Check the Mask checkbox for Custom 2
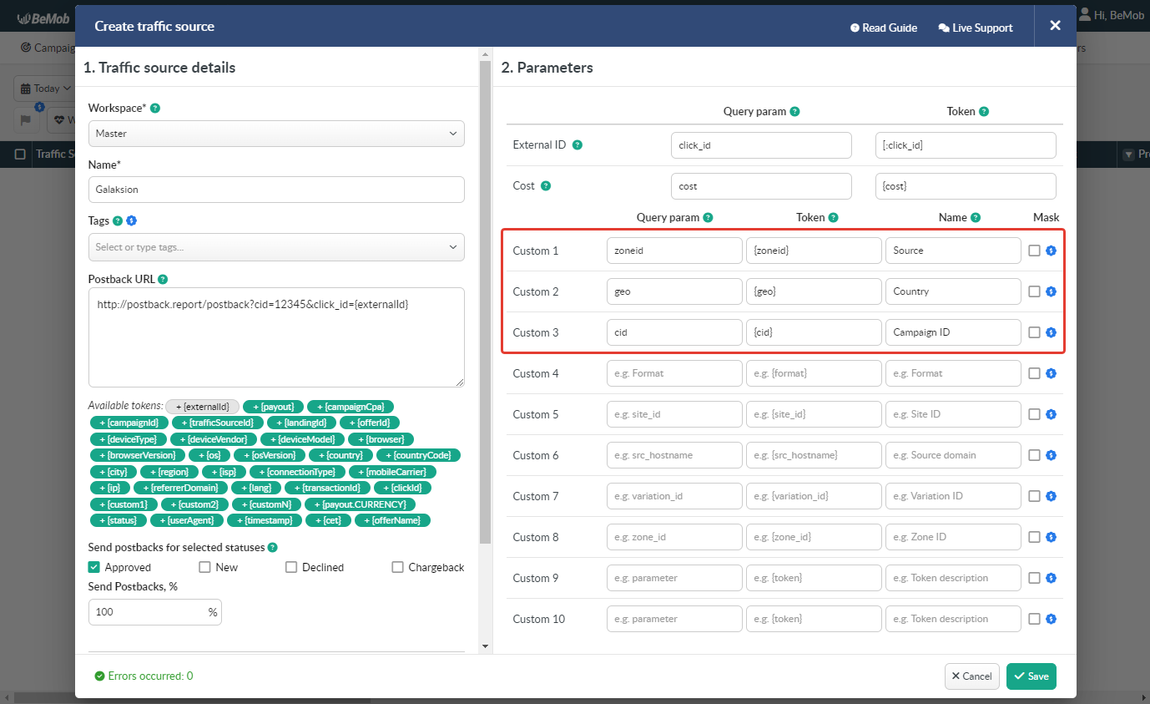Viewport: 1150px width, 704px height. [1035, 291]
